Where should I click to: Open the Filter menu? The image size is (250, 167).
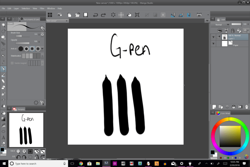(42, 8)
